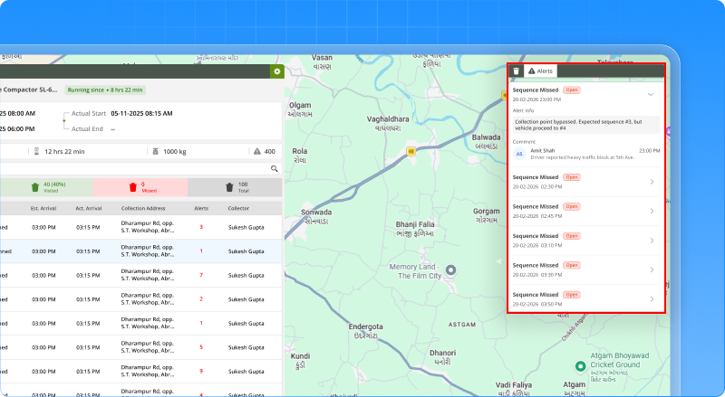Click the search magnifier icon
Image resolution: width=725 pixels, height=397 pixels.
click(x=274, y=168)
